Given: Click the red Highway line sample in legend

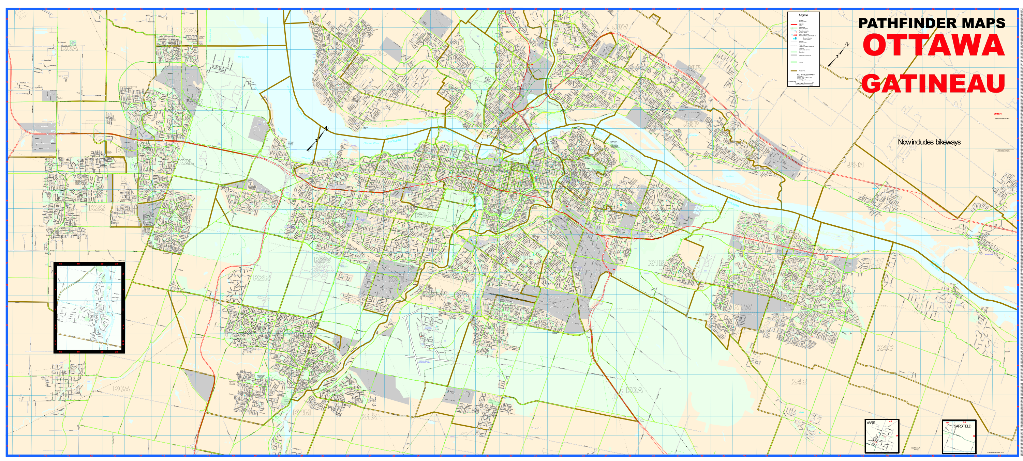Looking at the screenshot, I should (x=794, y=25).
